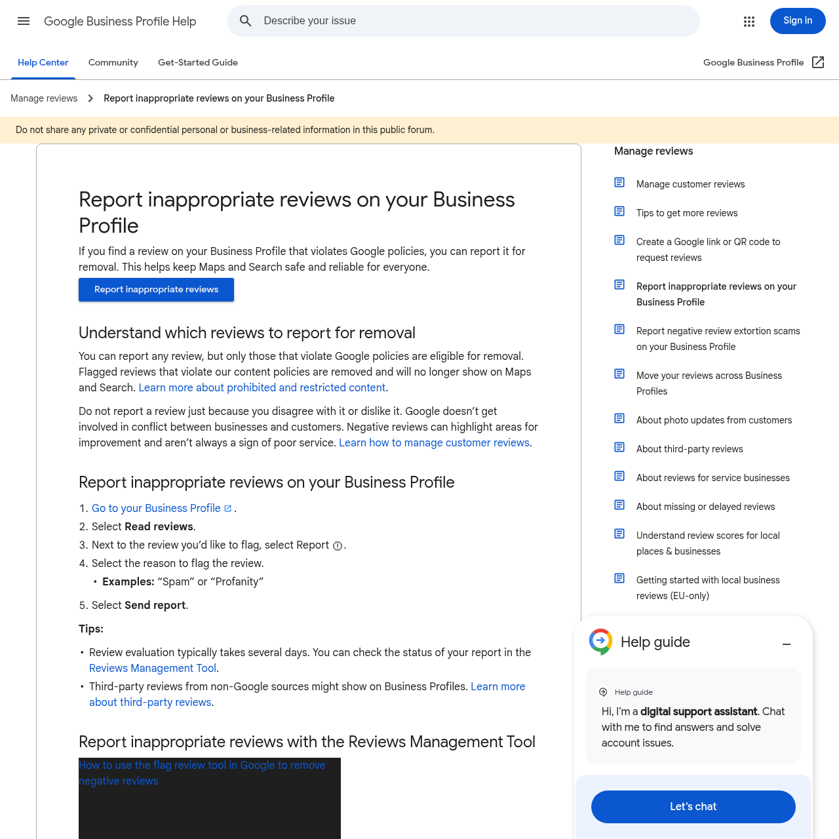
Task: Click the small help guide arrow icon in chat message
Action: pos(603,692)
